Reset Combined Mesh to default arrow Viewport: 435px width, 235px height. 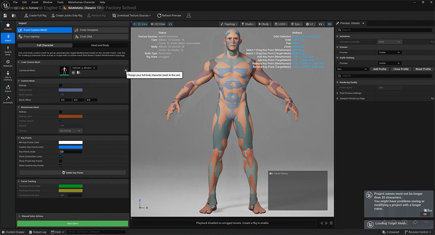[126, 70]
